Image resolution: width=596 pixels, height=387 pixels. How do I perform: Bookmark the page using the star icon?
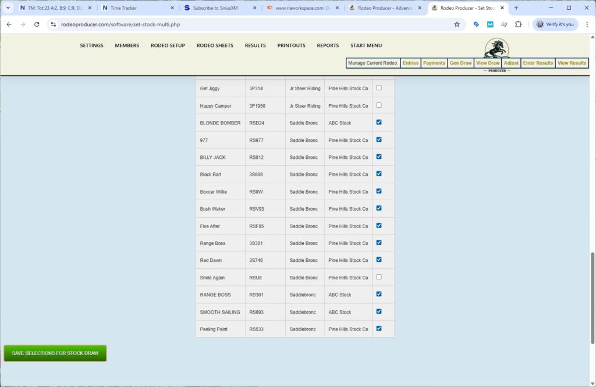(456, 25)
